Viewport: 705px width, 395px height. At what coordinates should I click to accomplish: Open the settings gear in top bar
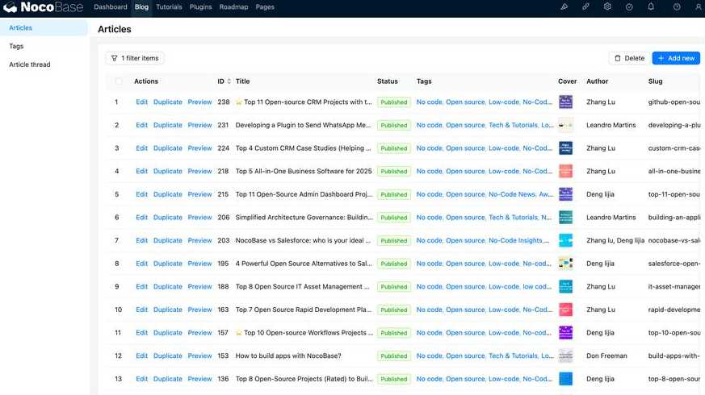tap(607, 6)
